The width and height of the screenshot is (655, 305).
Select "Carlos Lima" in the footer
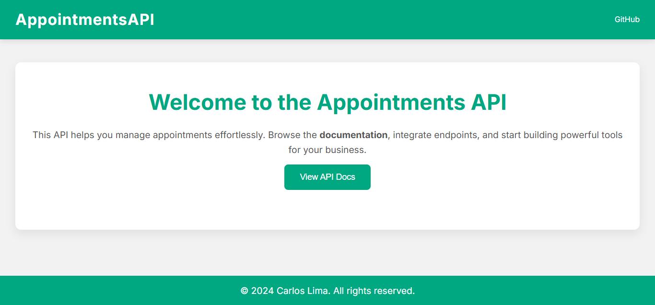[x=303, y=291]
